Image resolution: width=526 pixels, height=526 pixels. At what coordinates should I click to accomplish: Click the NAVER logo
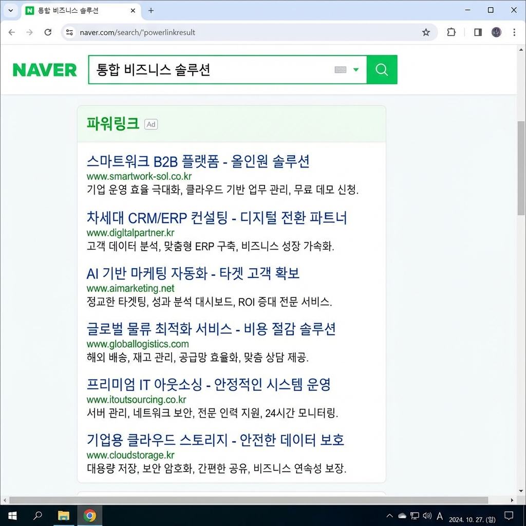(44, 70)
